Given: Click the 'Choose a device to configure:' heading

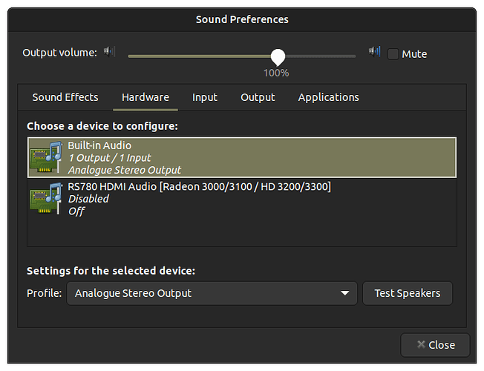Looking at the screenshot, I should coord(102,126).
